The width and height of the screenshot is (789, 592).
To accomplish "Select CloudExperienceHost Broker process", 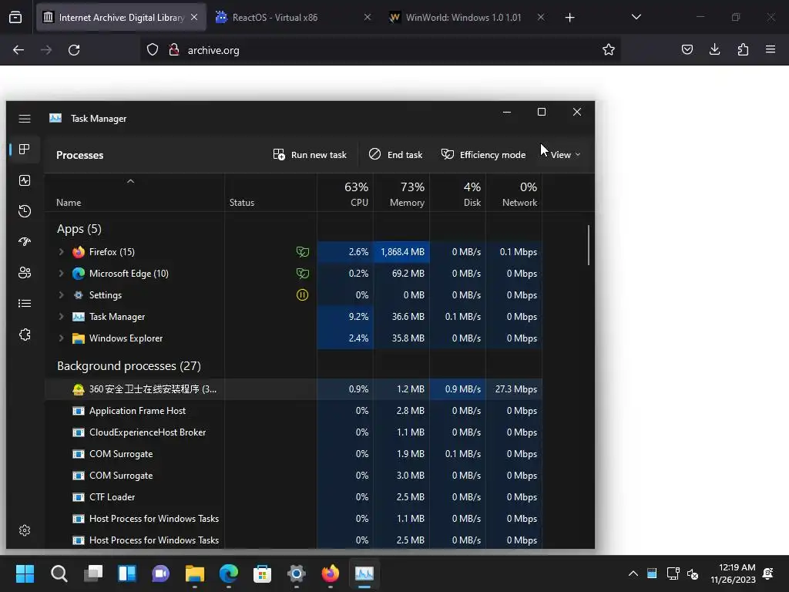I will point(294,432).
